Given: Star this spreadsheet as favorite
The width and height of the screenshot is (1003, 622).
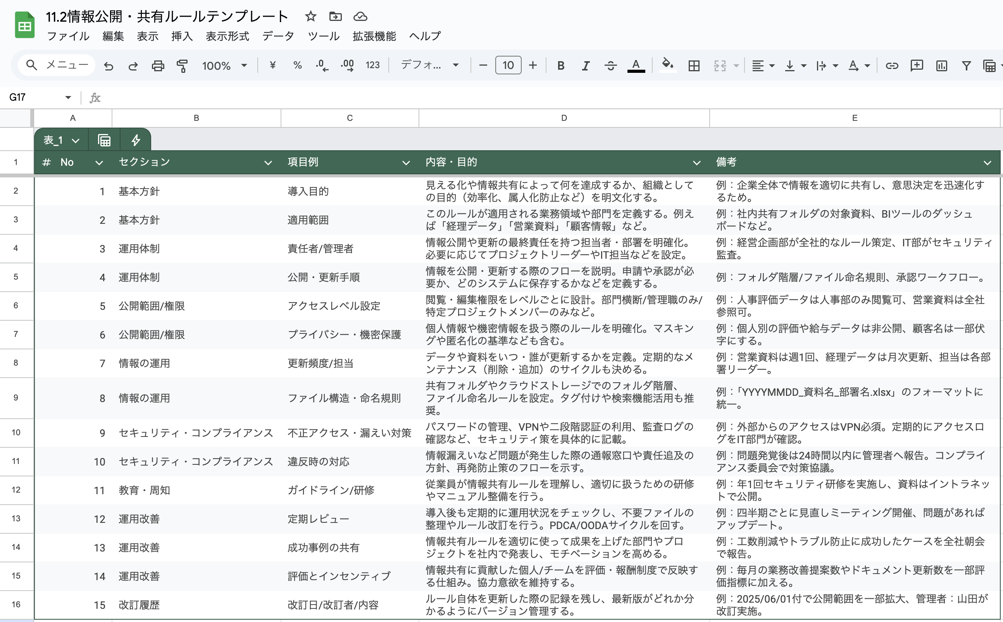Looking at the screenshot, I should (311, 16).
